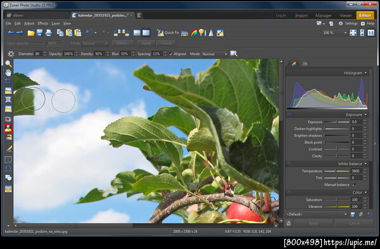Screen dimensions: 380x249
Task: Open the lightbulb exposure icon
Action: click(x=202, y=33)
